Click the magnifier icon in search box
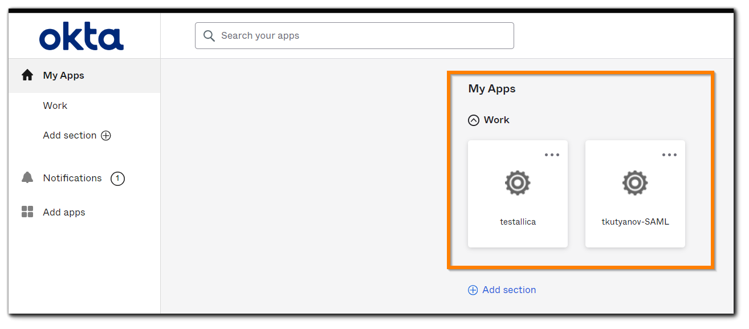Screen dimensions: 749x329 point(209,36)
